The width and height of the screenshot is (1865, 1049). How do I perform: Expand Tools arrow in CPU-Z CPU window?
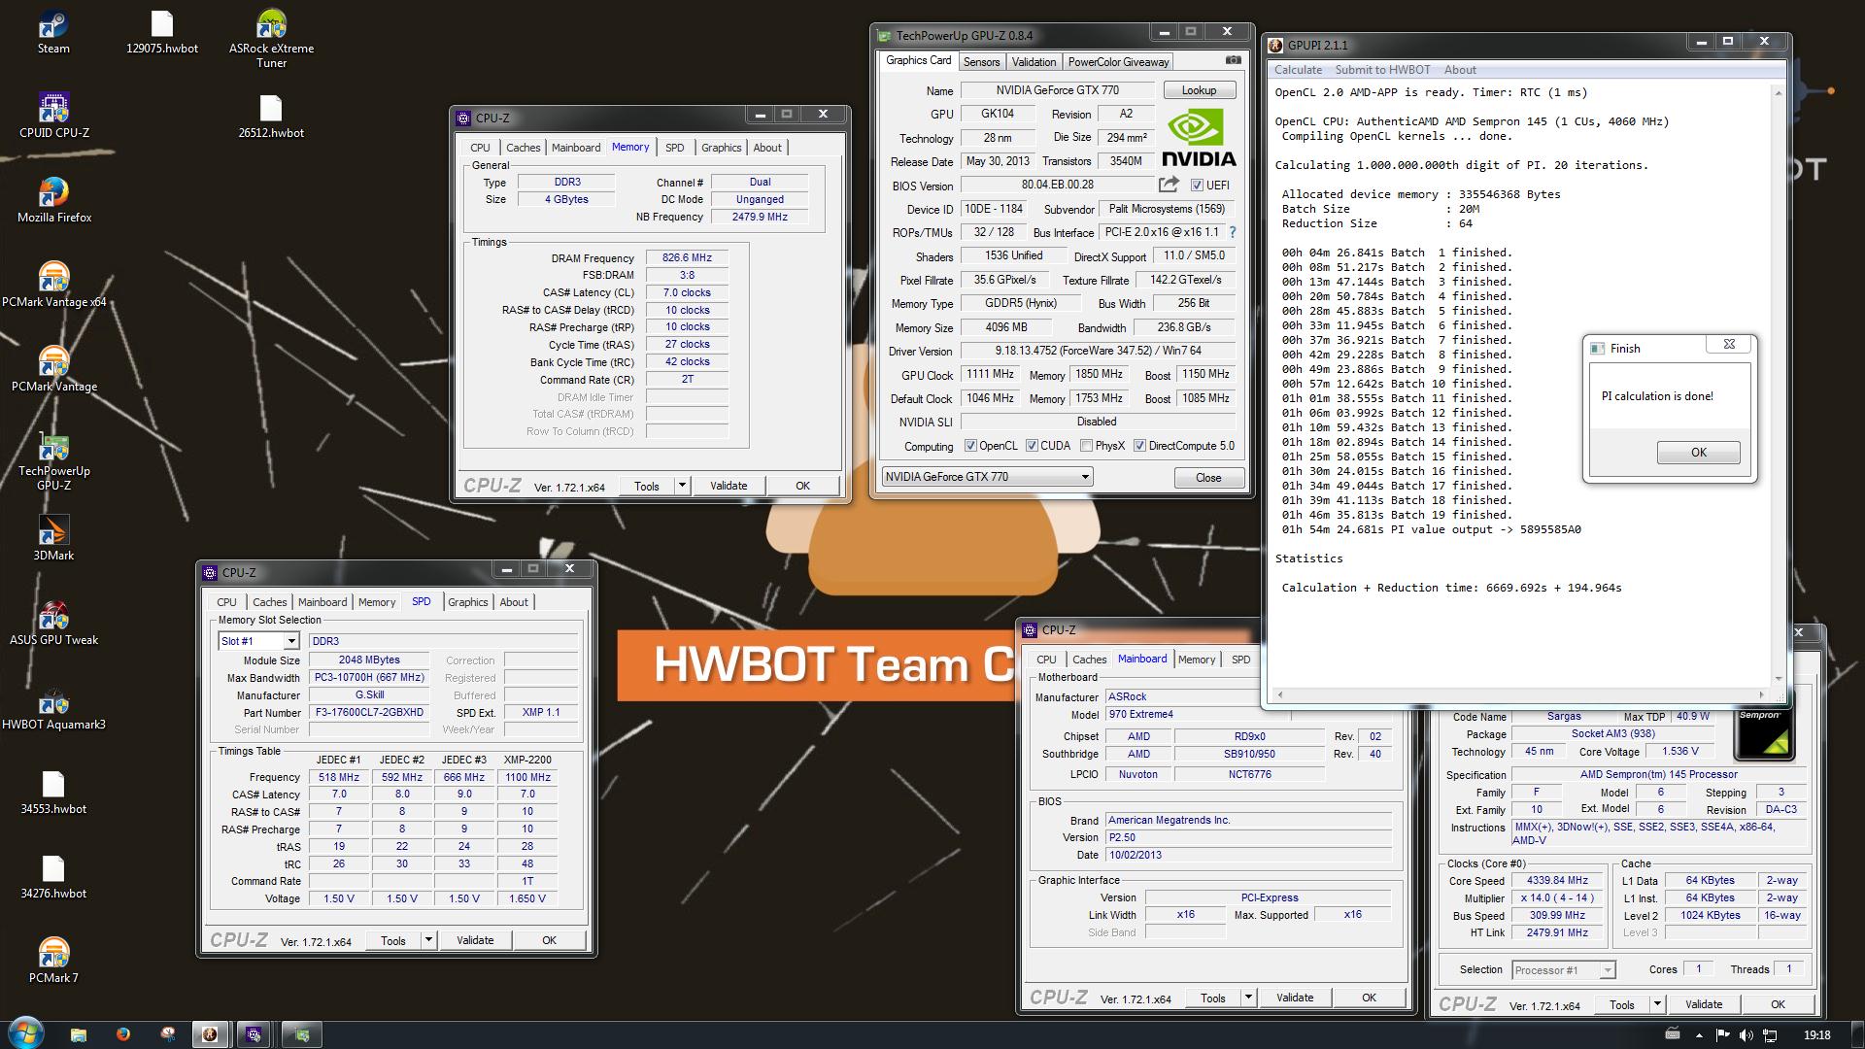tap(1657, 1004)
